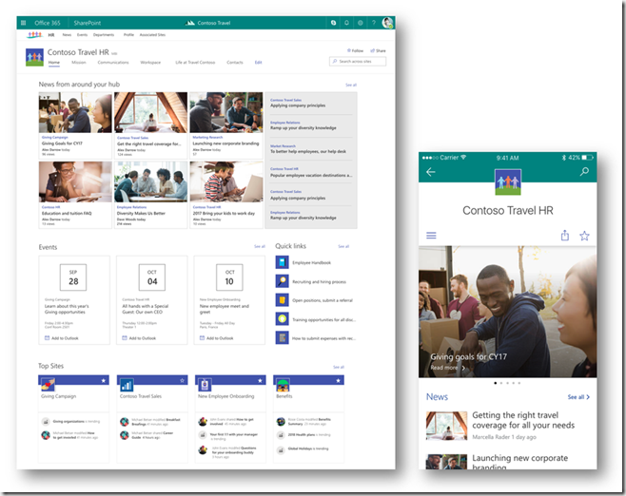Image resolution: width=626 pixels, height=496 pixels.
Task: Add Oct 04 event to Outlook
Action: 139,338
